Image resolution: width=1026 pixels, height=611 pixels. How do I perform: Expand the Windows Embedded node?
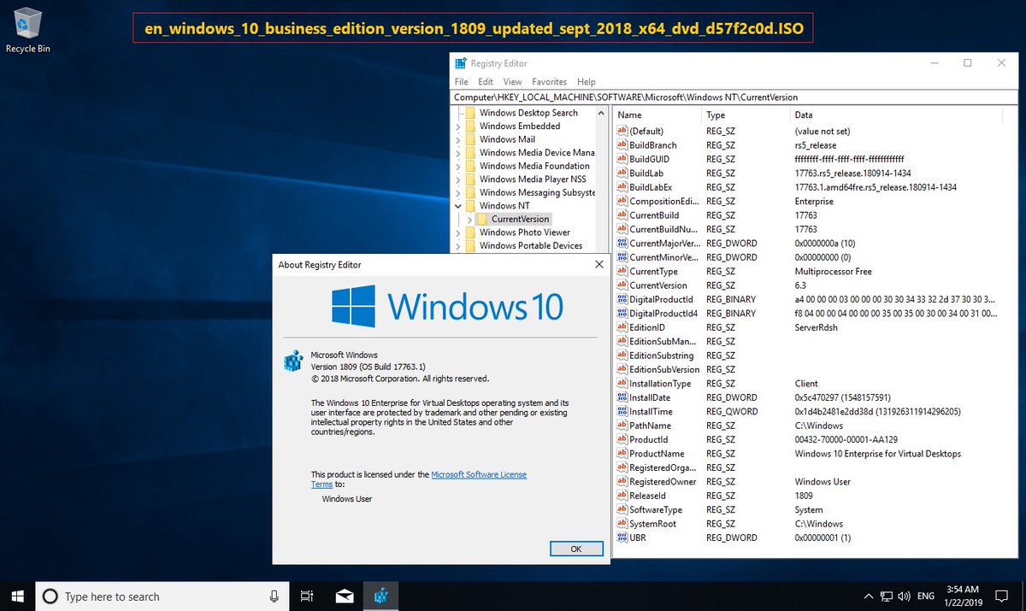tap(457, 126)
